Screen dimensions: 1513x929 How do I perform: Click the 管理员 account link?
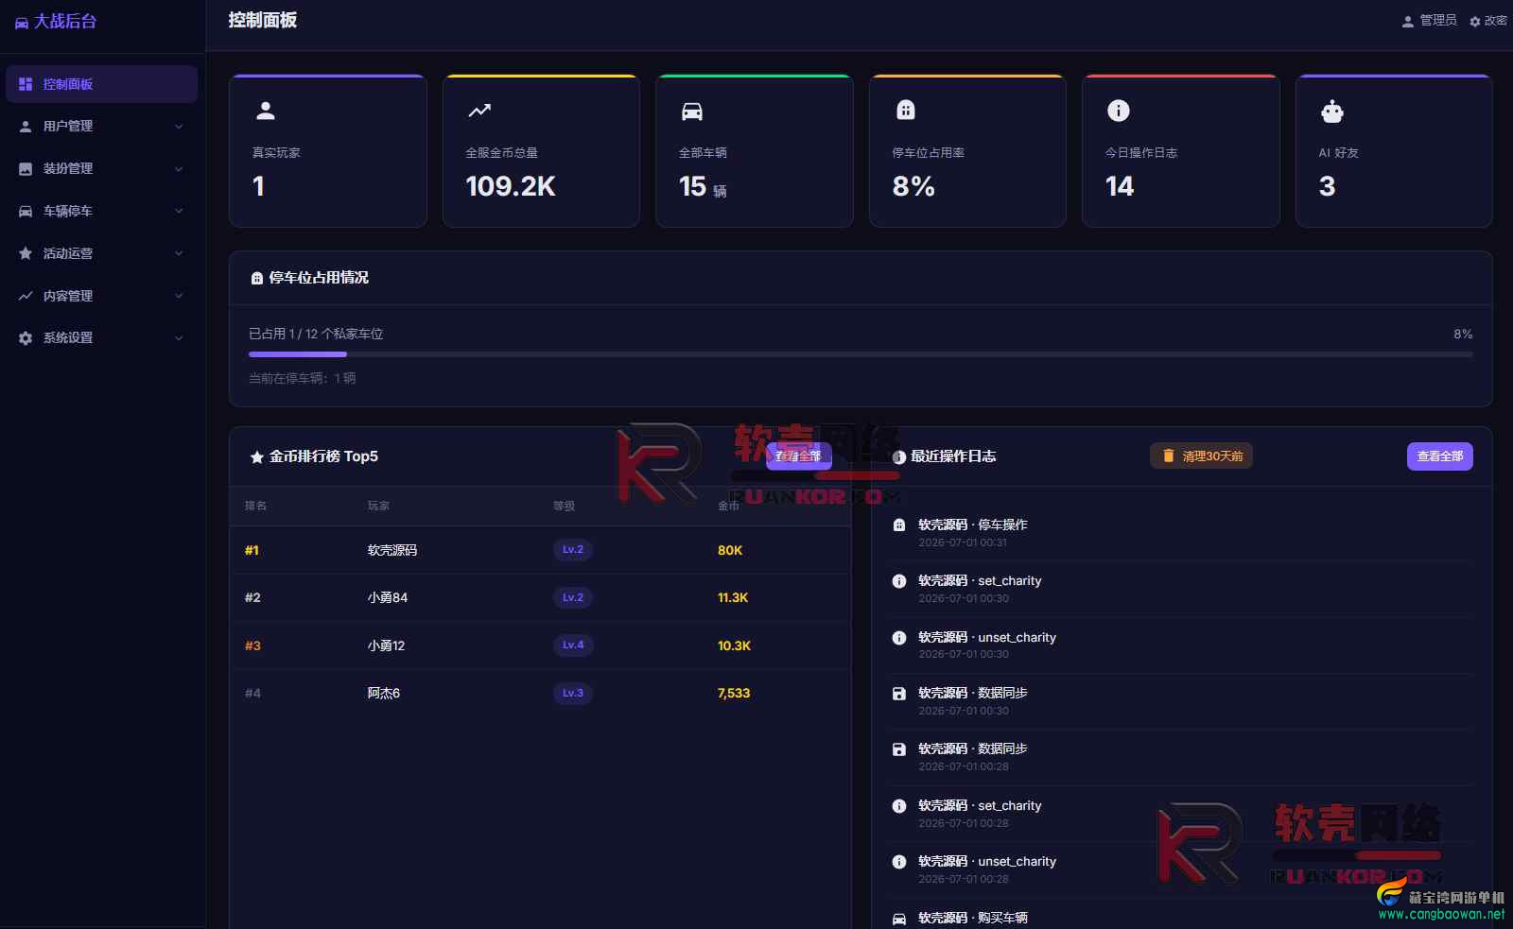coord(1429,21)
